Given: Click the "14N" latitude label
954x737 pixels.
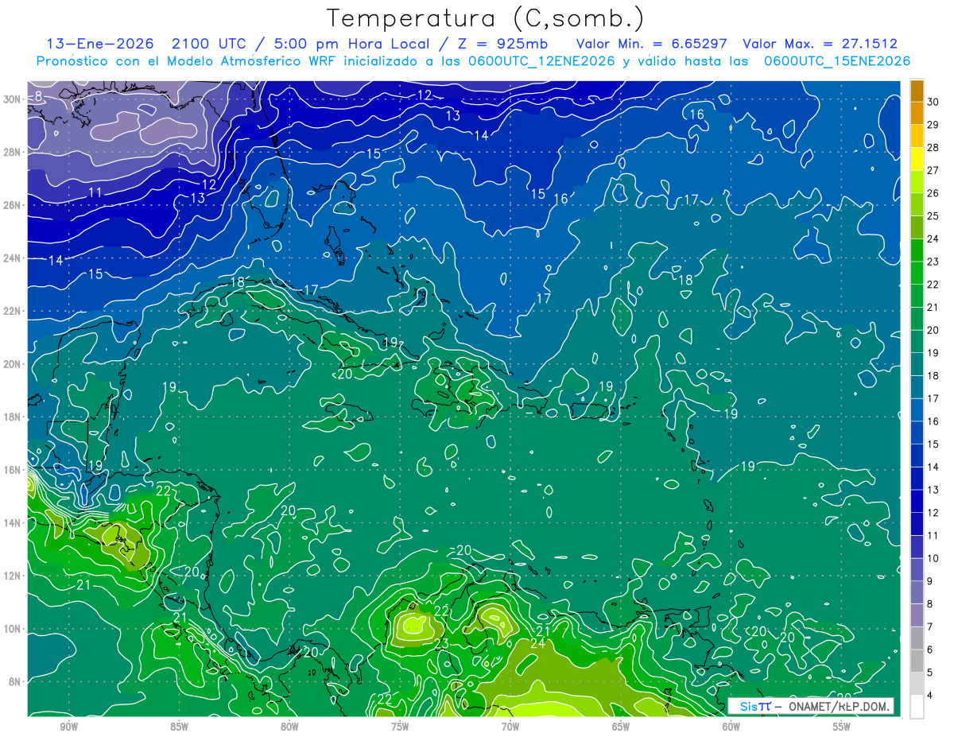Looking at the screenshot, I should 12,523.
